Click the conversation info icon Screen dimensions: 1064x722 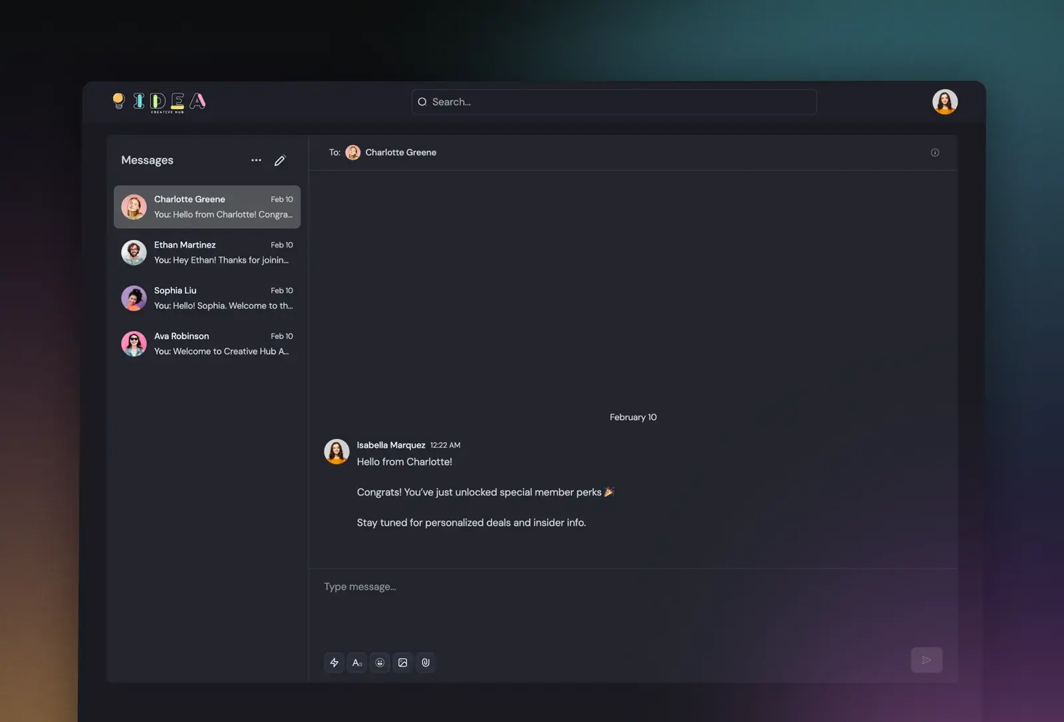click(x=935, y=152)
